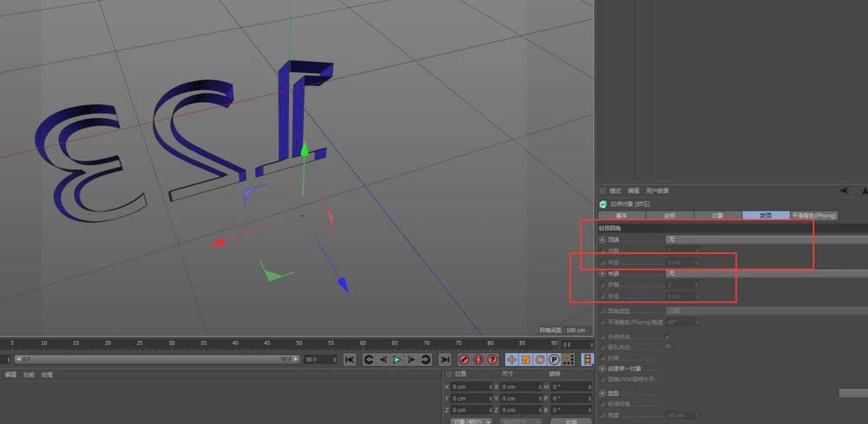The width and height of the screenshot is (868, 424).
Task: Toggle the checkbox with the checkmark in Caps settings
Action: [667, 336]
